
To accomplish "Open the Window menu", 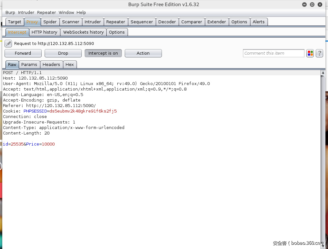I will [x=66, y=12].
